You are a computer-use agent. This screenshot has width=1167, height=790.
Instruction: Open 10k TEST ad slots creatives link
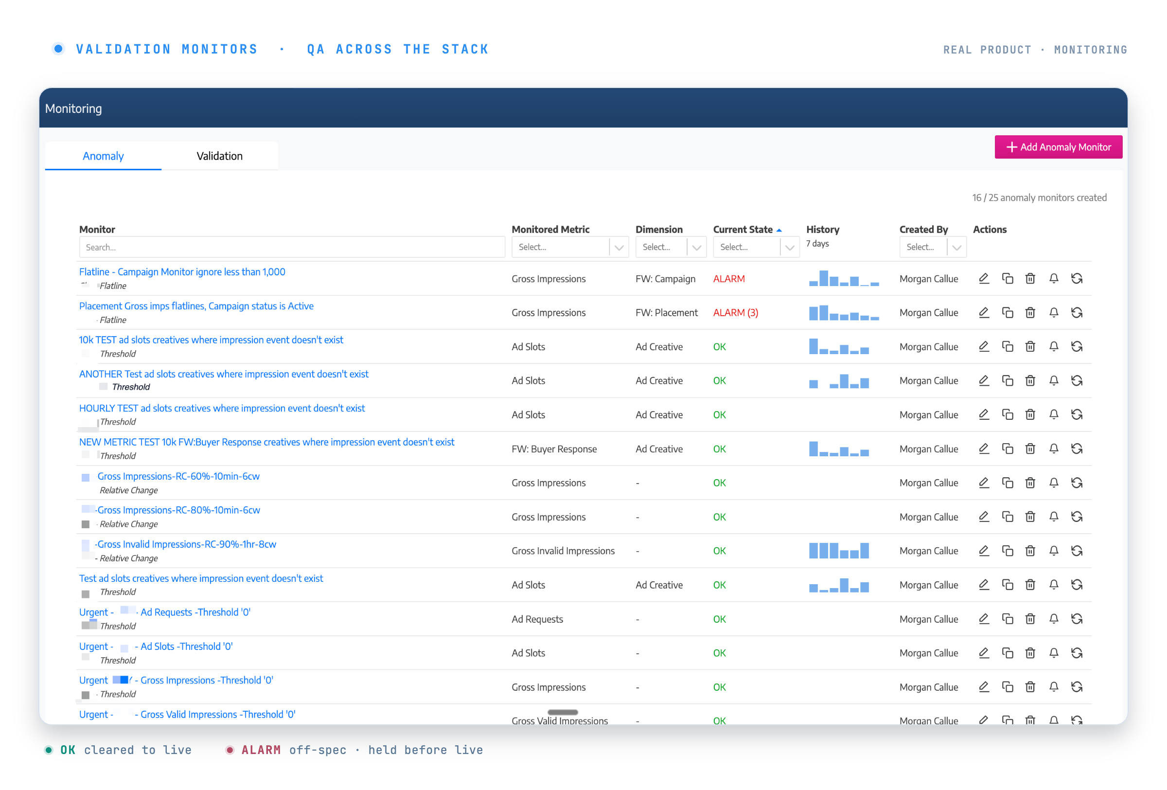pos(211,340)
